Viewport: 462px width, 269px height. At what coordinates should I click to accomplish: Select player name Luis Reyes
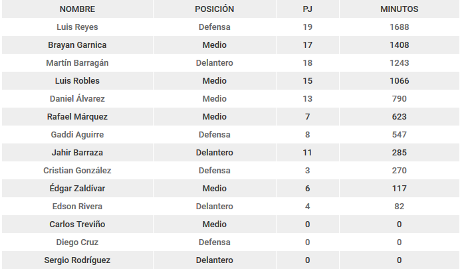tap(77, 27)
